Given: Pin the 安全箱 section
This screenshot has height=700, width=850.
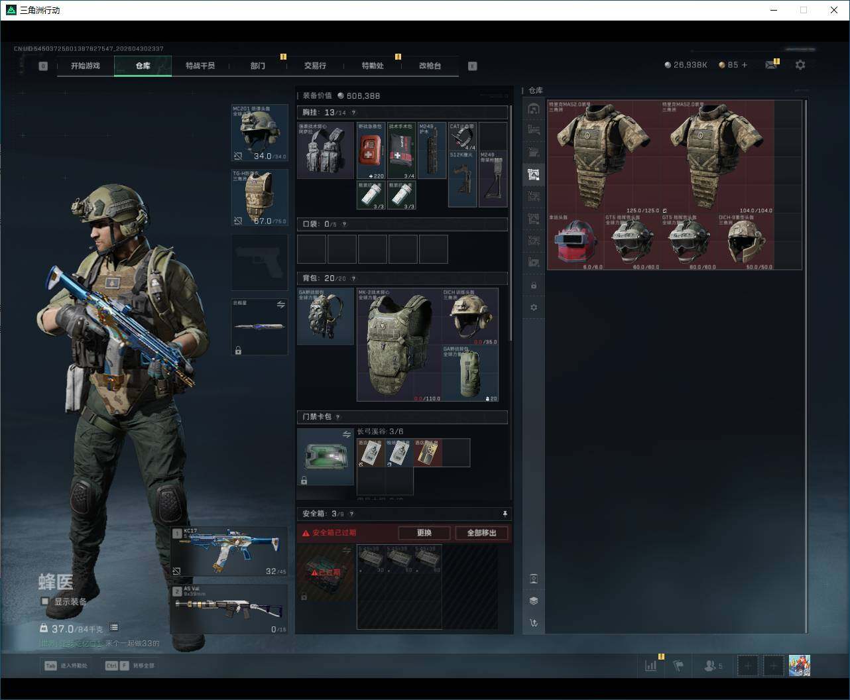Looking at the screenshot, I should [x=505, y=514].
